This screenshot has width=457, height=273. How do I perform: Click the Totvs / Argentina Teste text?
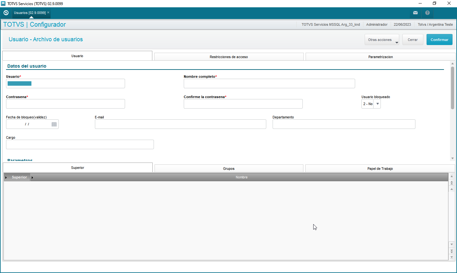(x=435, y=24)
